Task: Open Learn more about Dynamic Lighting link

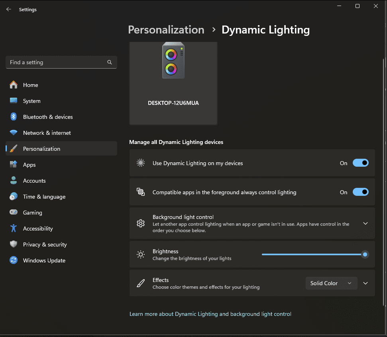Action: click(210, 314)
